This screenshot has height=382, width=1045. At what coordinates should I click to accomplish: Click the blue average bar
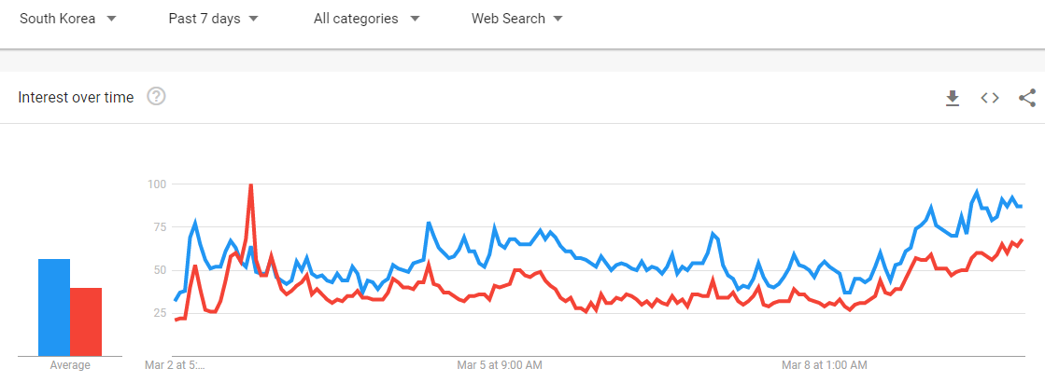tap(54, 307)
